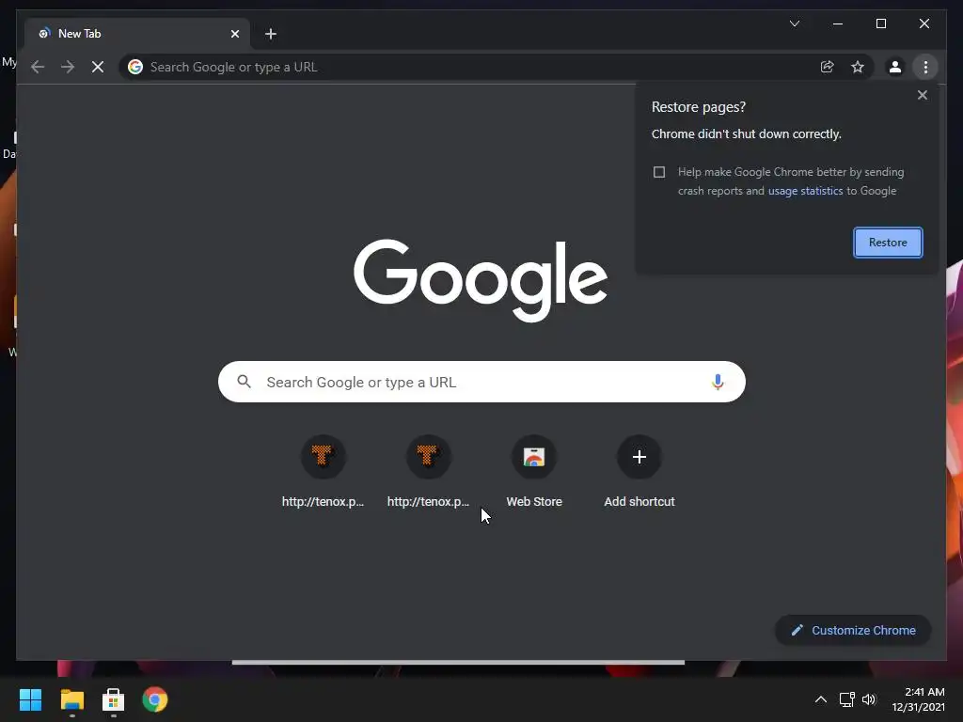Viewport: 963px width, 722px height.
Task: Open clock and date 2:41 AM
Action: click(918, 699)
